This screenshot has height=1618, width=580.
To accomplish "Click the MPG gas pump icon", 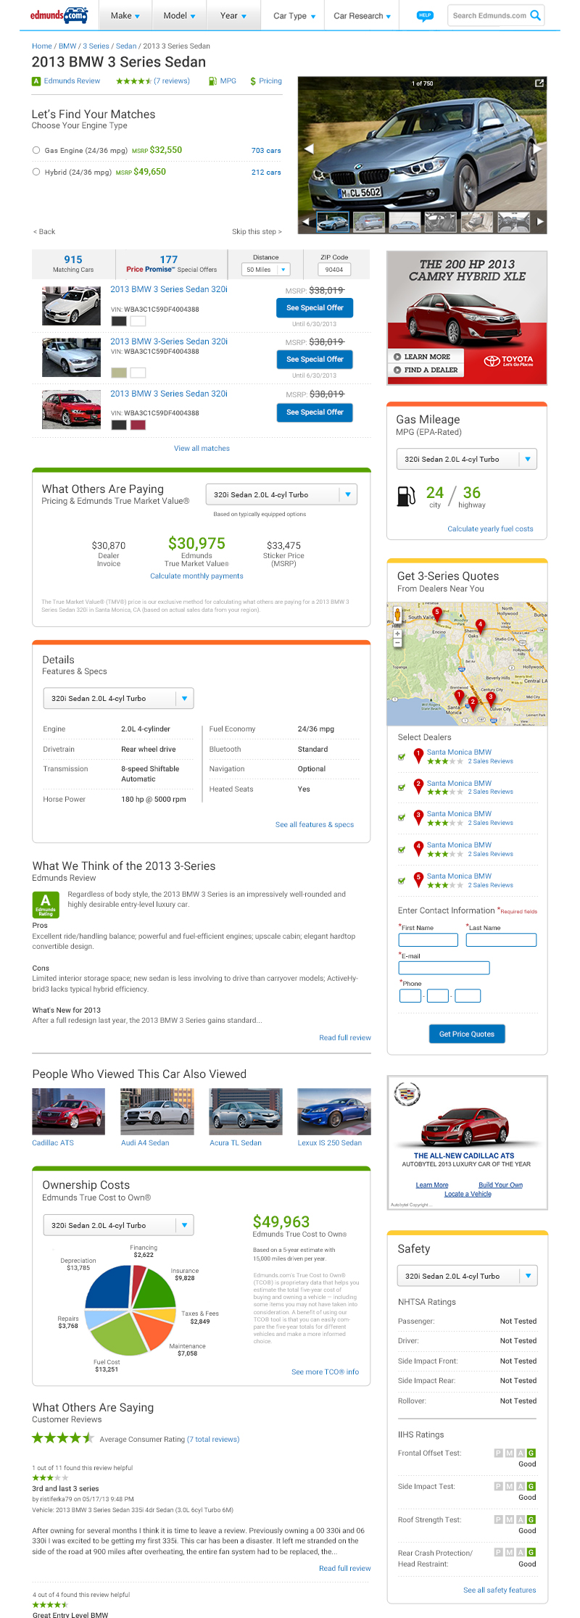I will (212, 81).
